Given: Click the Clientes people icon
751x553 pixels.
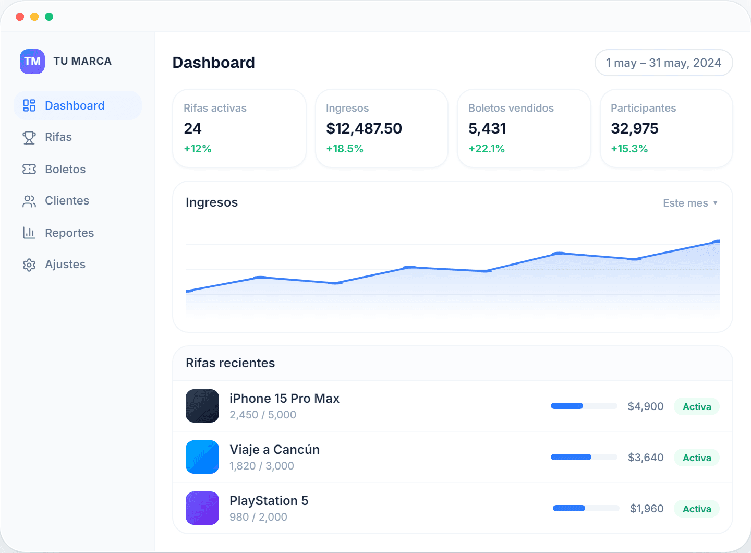Looking at the screenshot, I should coord(29,201).
